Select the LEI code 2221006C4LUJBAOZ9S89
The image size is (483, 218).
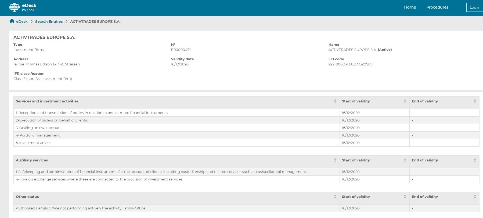coord(350,64)
